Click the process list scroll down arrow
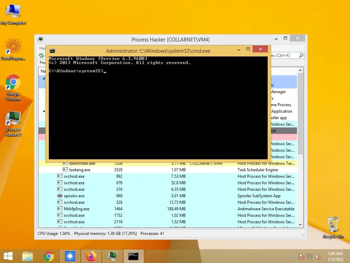The height and width of the screenshot is (263, 350). [300, 225]
